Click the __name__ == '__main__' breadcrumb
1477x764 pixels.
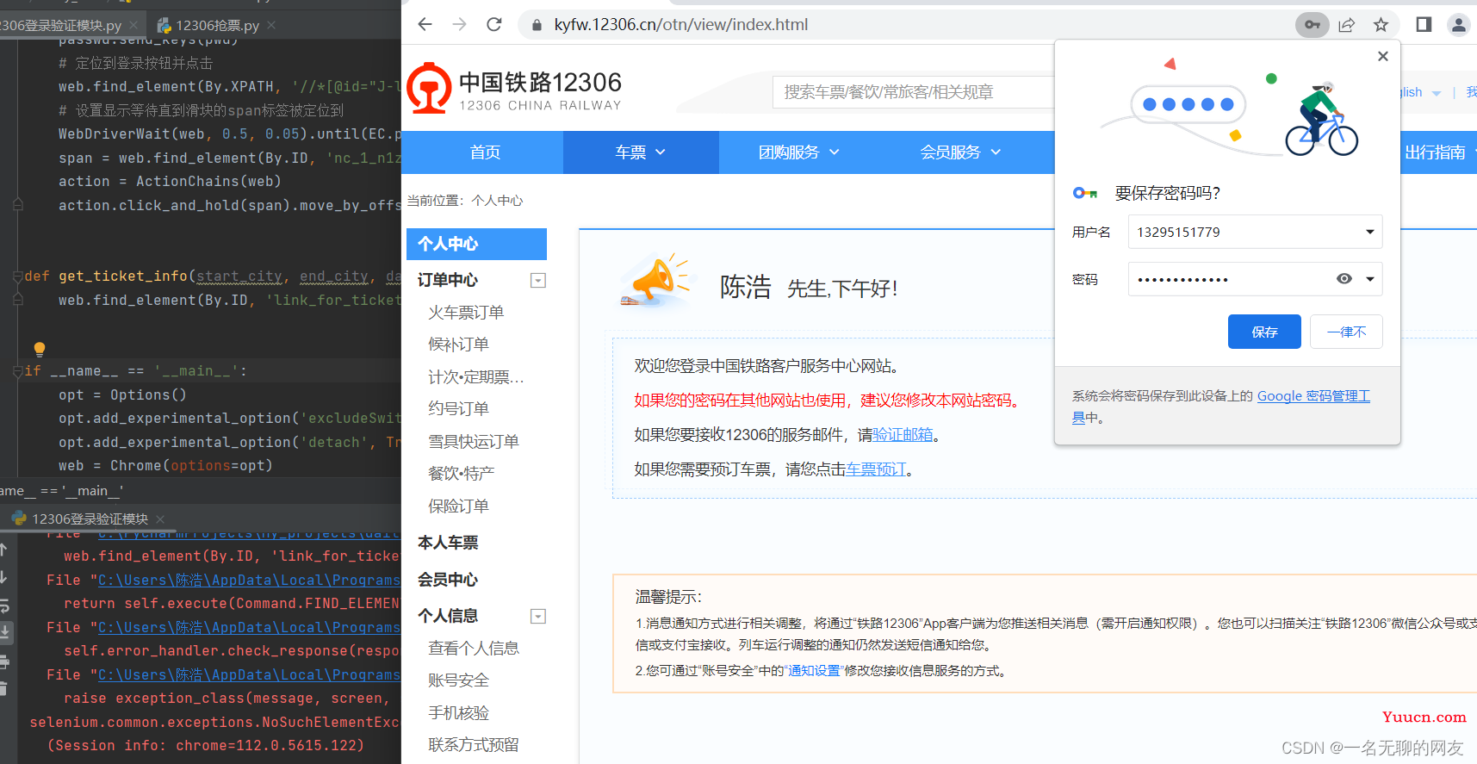[x=61, y=491]
